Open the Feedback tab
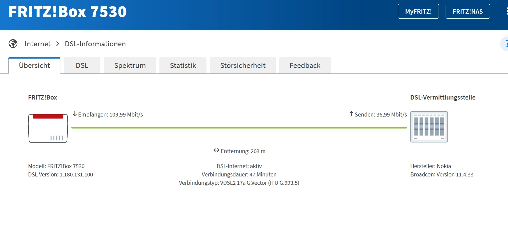This screenshot has height=252, width=508. point(305,65)
